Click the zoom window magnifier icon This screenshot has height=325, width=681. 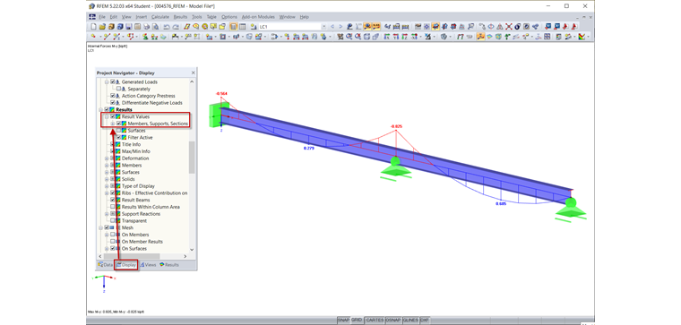pos(349,37)
